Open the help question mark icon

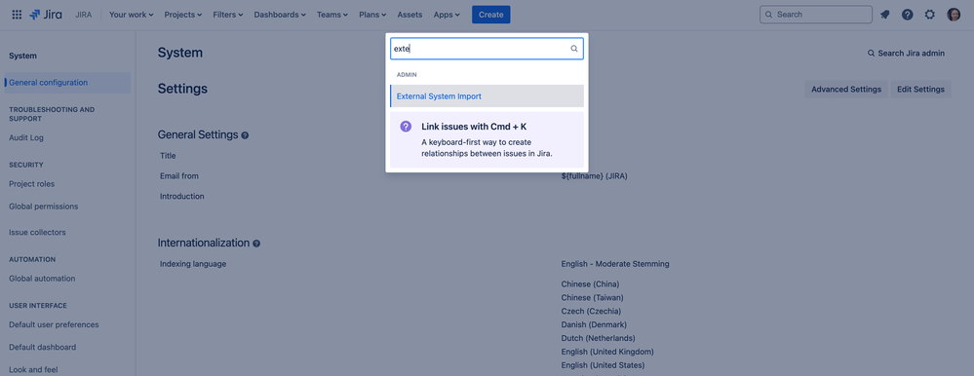pyautogui.click(x=908, y=15)
